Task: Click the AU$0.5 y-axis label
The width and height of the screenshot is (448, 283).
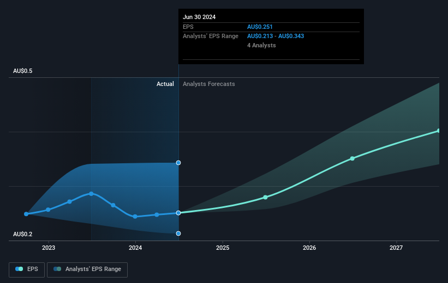Action: [x=22, y=71]
